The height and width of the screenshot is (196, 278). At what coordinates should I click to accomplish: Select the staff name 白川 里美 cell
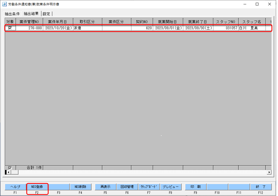[x=252, y=28]
